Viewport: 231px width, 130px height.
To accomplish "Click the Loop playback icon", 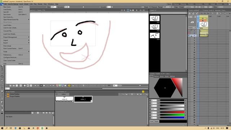I will click(47, 86).
